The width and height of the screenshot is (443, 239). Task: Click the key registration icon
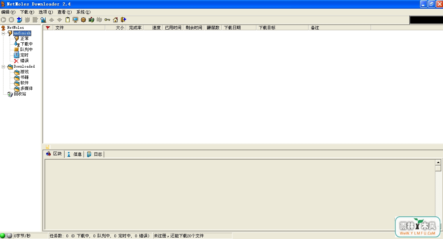coord(107,20)
